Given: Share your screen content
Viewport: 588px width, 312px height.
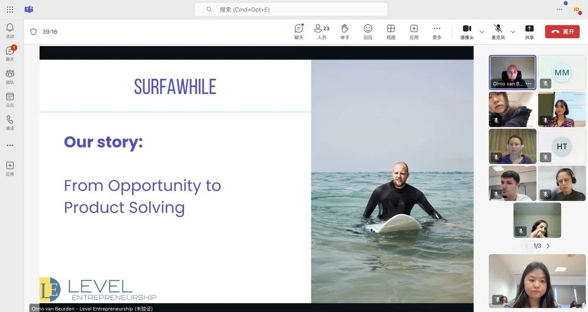Looking at the screenshot, I should 529,32.
